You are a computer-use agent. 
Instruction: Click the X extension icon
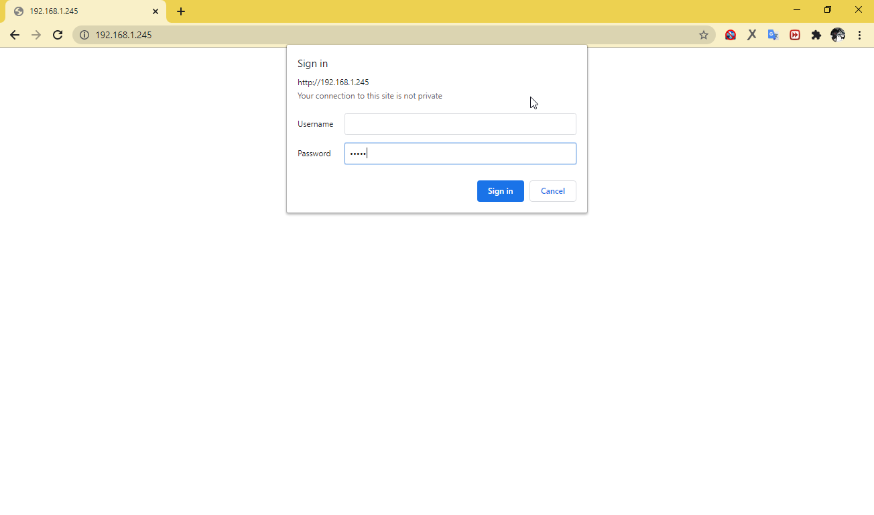click(751, 34)
